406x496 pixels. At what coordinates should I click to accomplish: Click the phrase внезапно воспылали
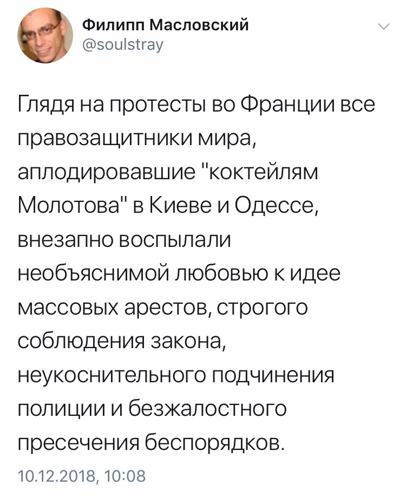tap(125, 241)
